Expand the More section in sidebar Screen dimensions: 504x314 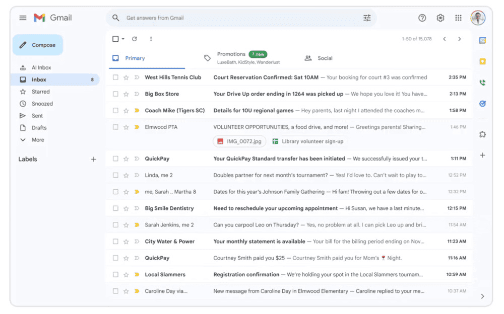point(38,140)
